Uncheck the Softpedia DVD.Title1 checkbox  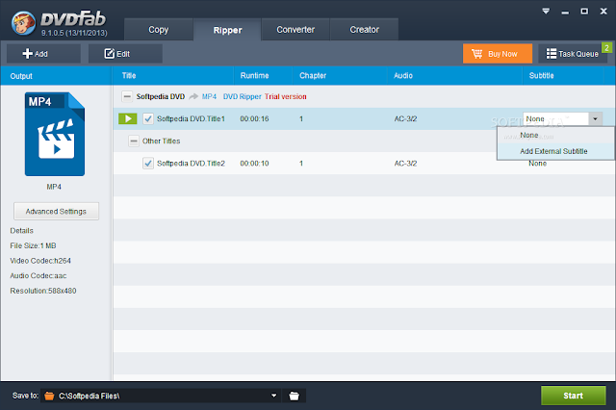[148, 118]
